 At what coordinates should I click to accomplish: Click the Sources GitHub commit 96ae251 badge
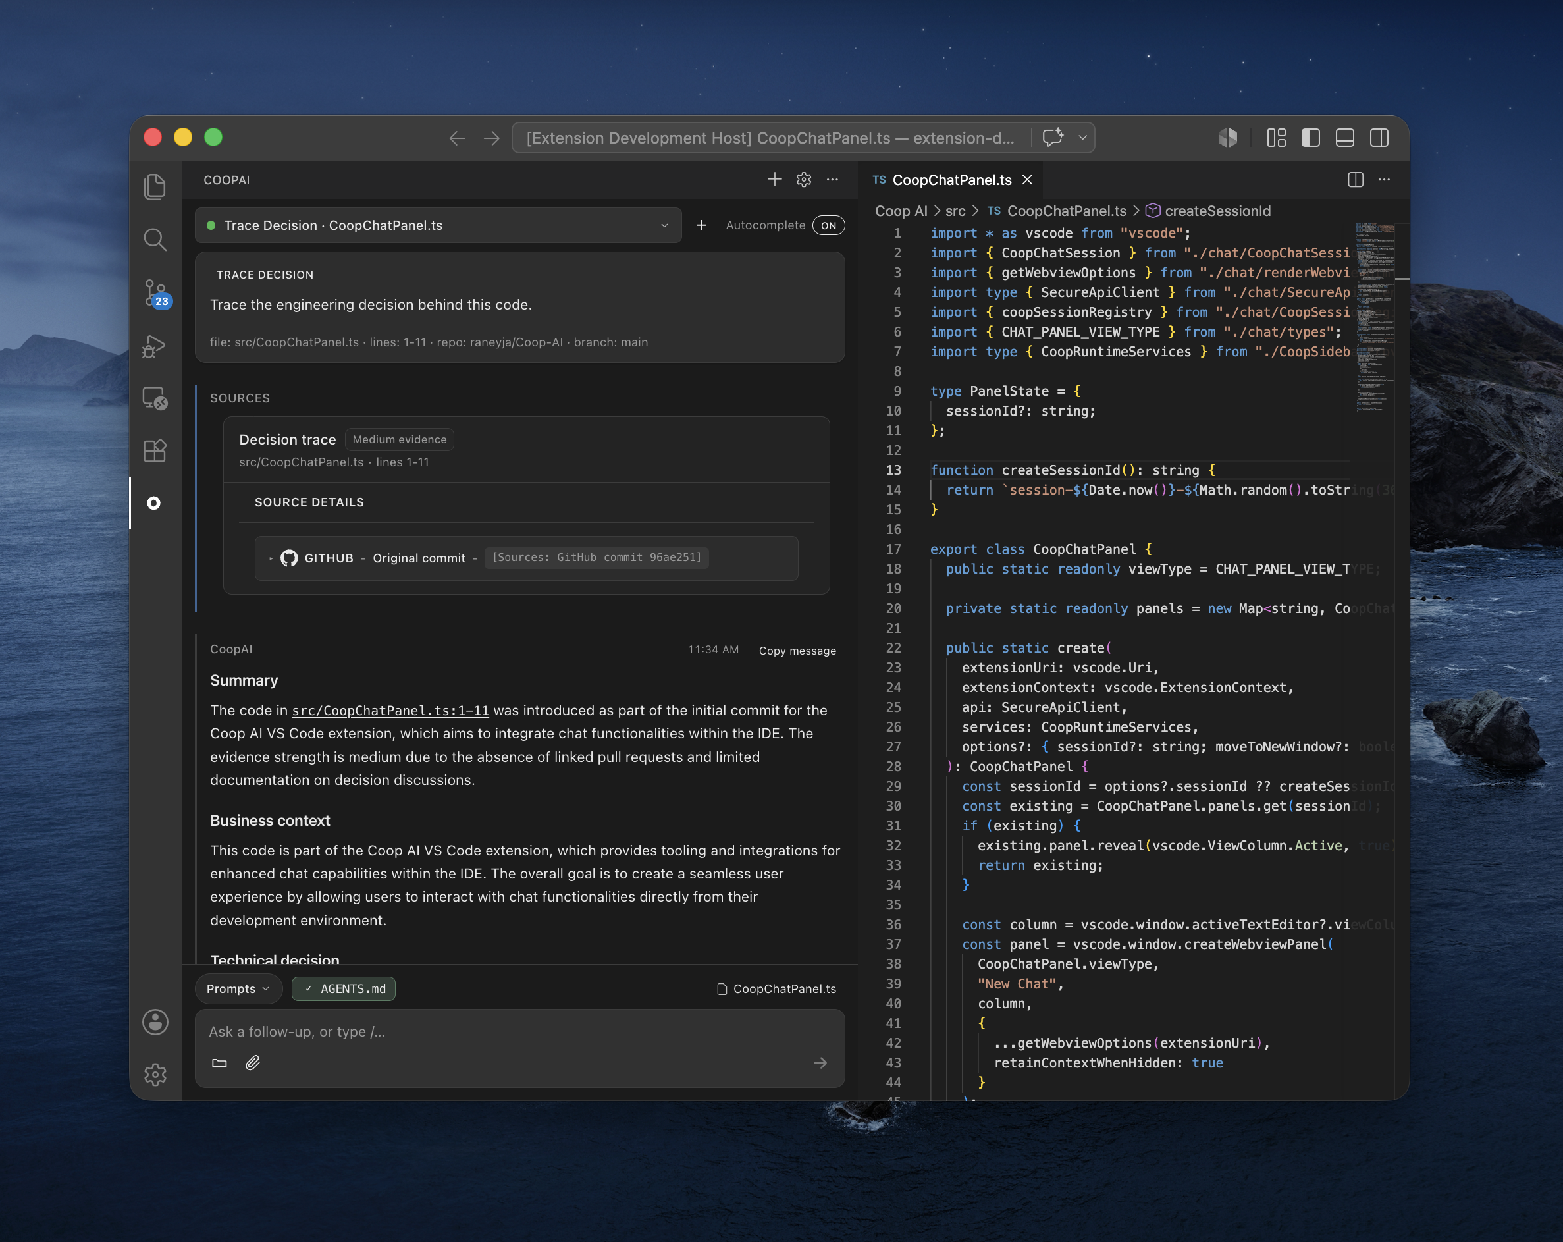(596, 557)
